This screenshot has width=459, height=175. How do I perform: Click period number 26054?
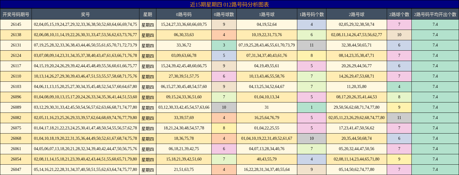[16, 159]
